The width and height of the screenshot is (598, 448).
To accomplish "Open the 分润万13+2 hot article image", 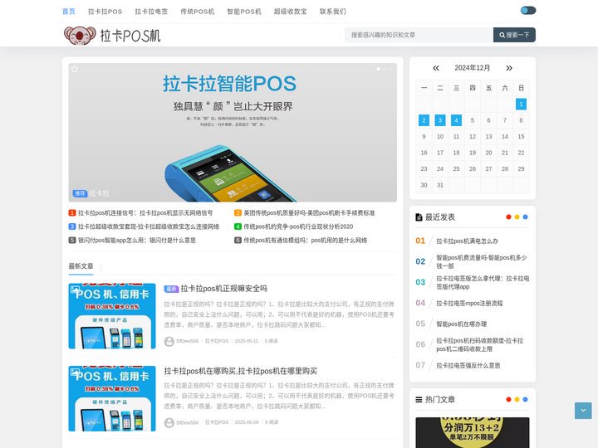I will [x=472, y=432].
